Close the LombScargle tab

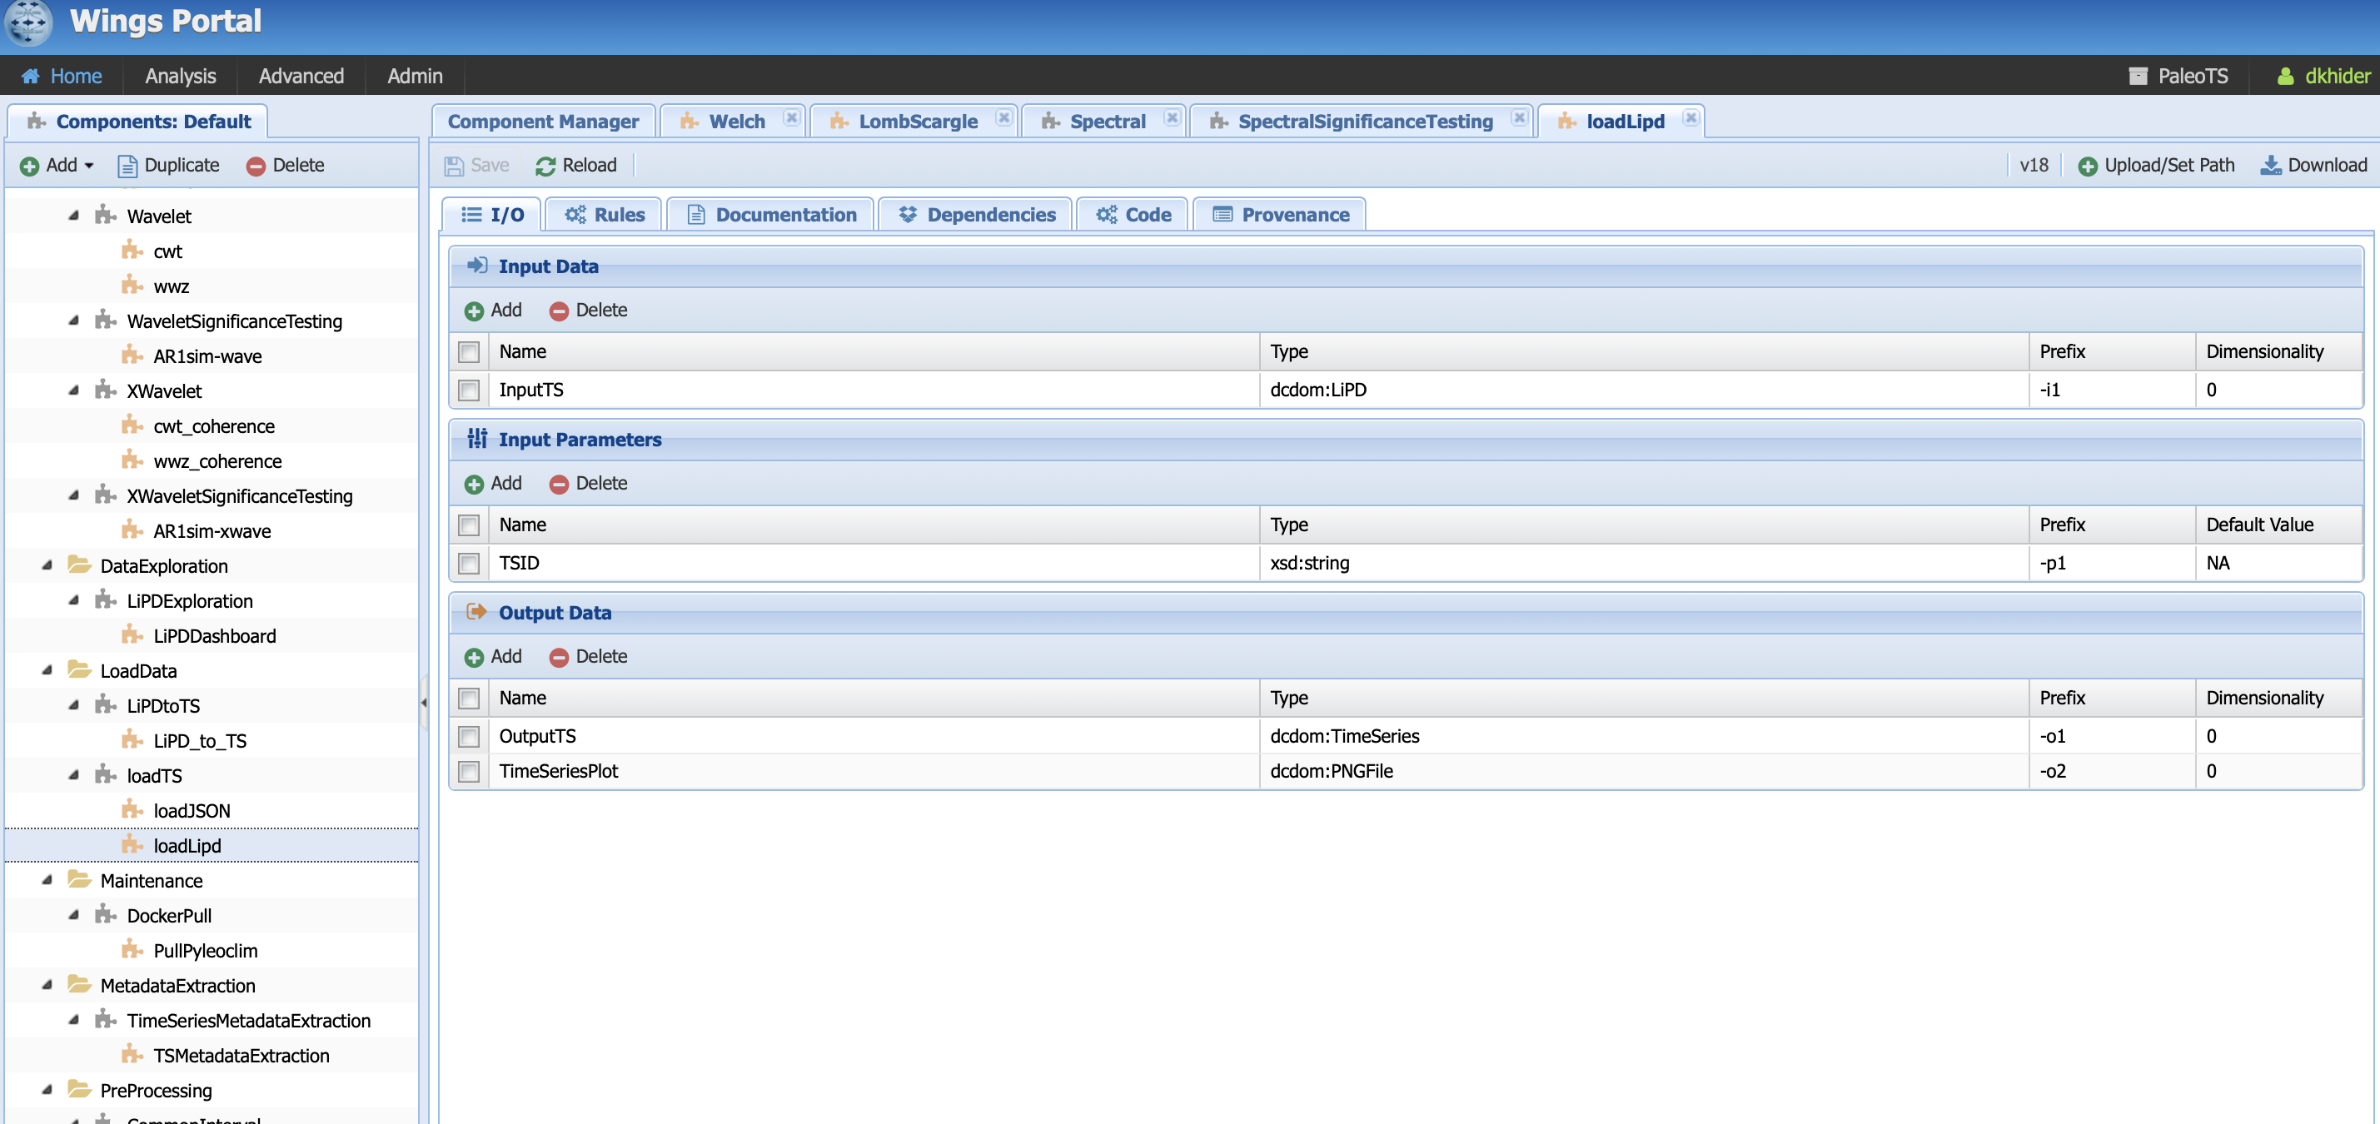[x=1003, y=117]
